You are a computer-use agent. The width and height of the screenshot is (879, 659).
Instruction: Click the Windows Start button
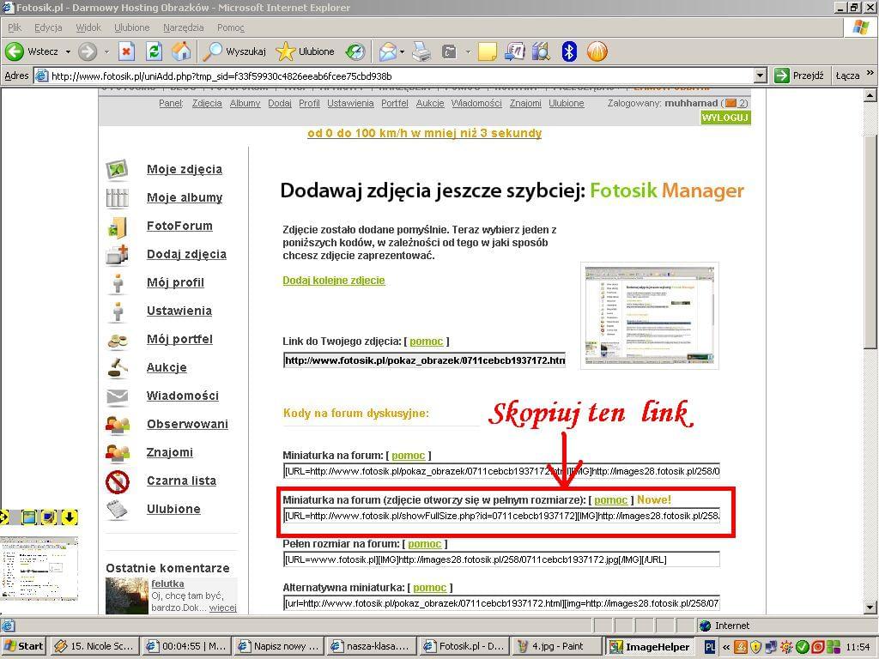(x=23, y=646)
